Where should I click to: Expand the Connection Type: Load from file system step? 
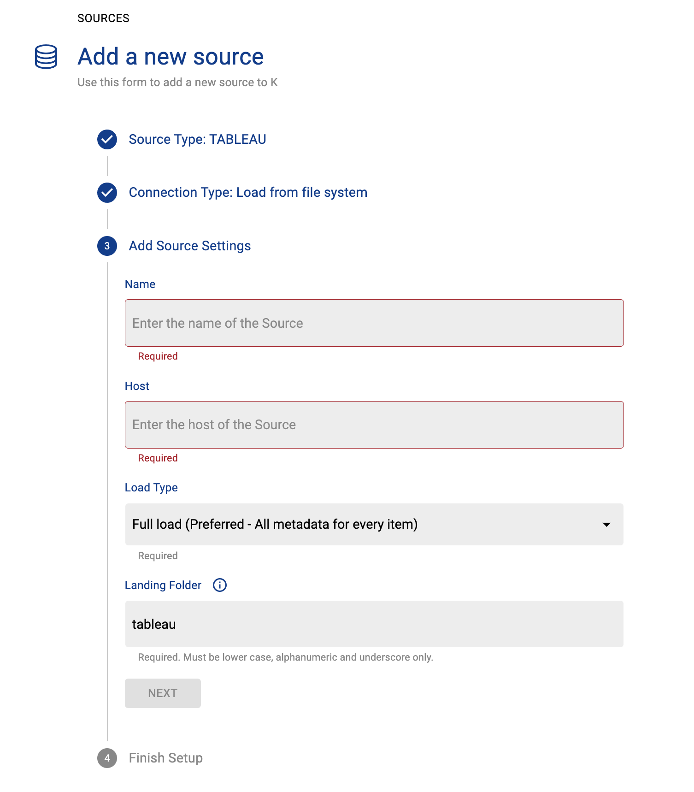tap(248, 192)
